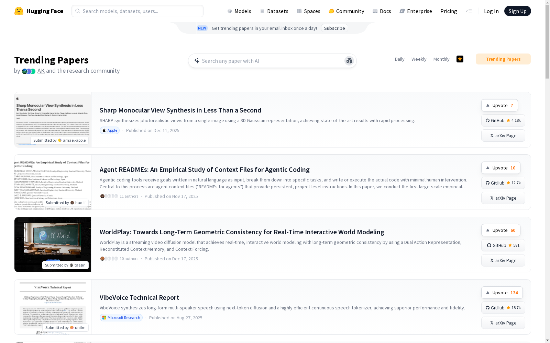Subscribe to trending papers emails
Screen dimensions: 550x343
[x=334, y=28]
